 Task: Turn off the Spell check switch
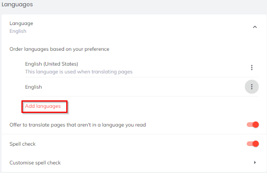click(253, 144)
